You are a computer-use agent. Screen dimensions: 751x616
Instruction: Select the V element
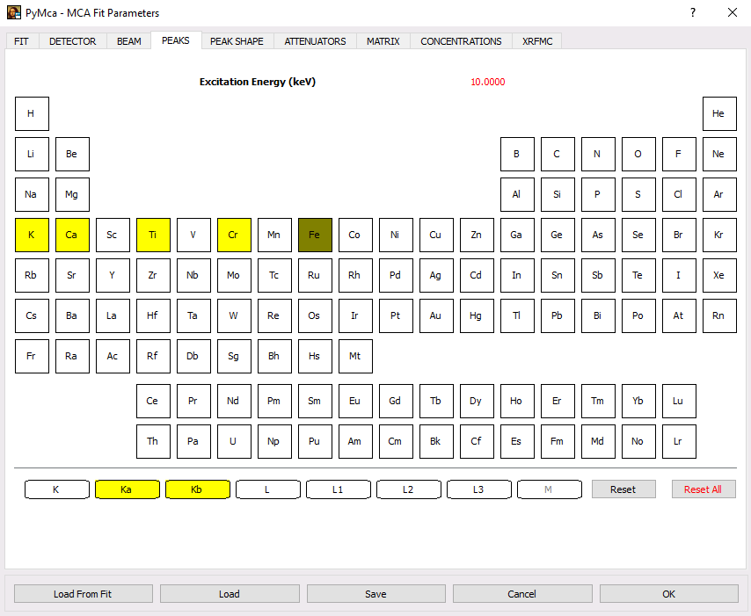(193, 235)
